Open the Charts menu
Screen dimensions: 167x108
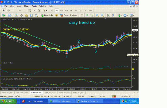[x=27, y=6]
